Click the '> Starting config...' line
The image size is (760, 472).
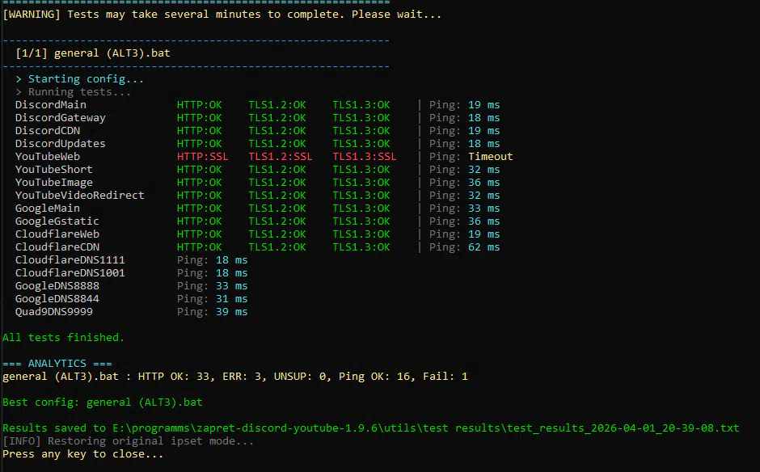tap(79, 79)
